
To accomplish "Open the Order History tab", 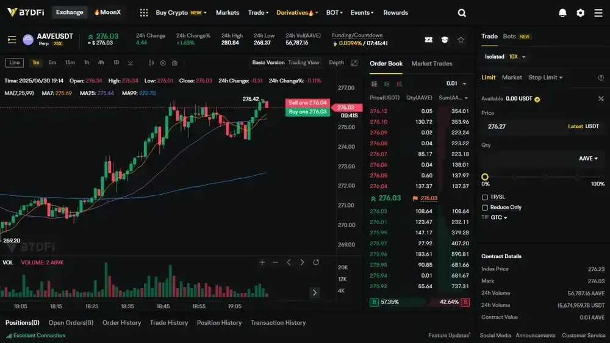I will (x=121, y=323).
